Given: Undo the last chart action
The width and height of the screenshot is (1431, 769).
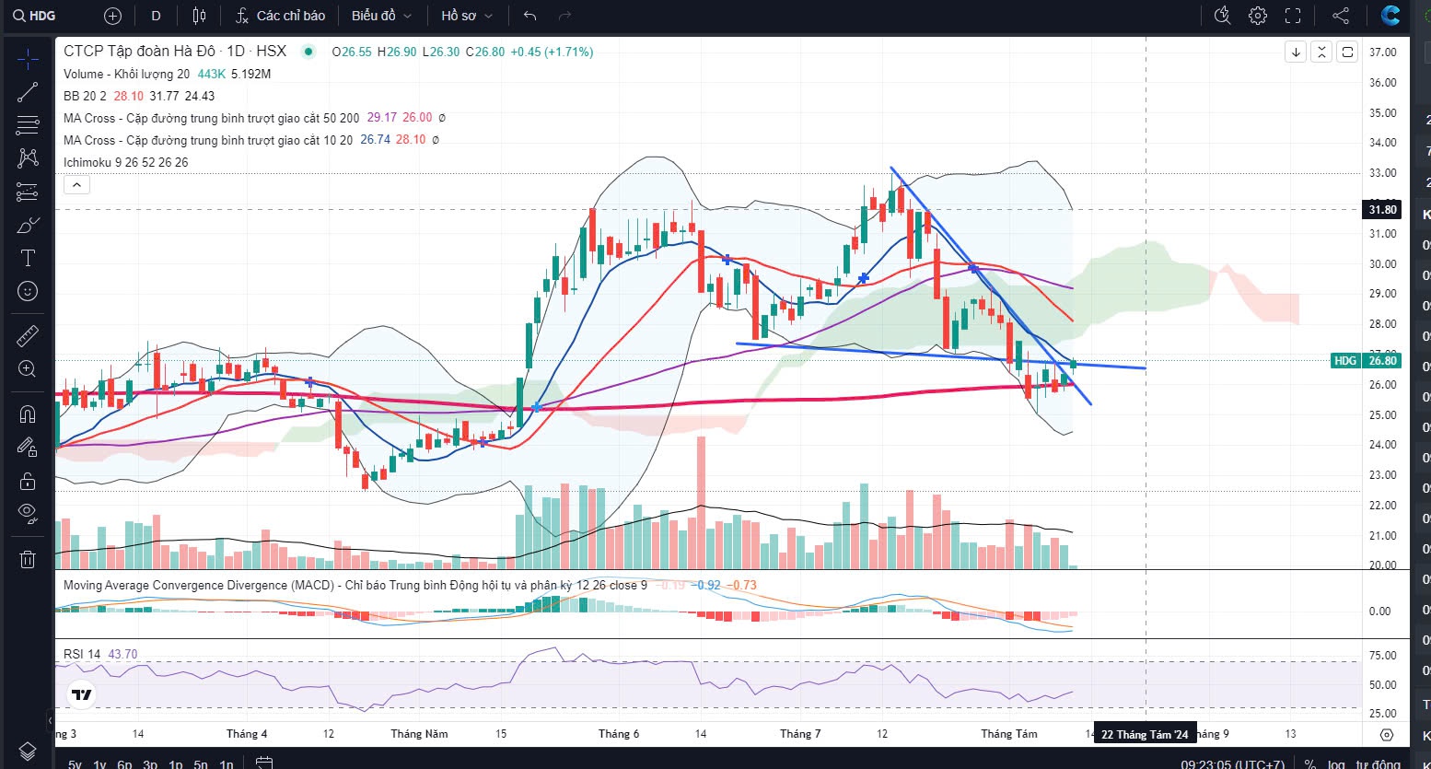Looking at the screenshot, I should point(529,16).
